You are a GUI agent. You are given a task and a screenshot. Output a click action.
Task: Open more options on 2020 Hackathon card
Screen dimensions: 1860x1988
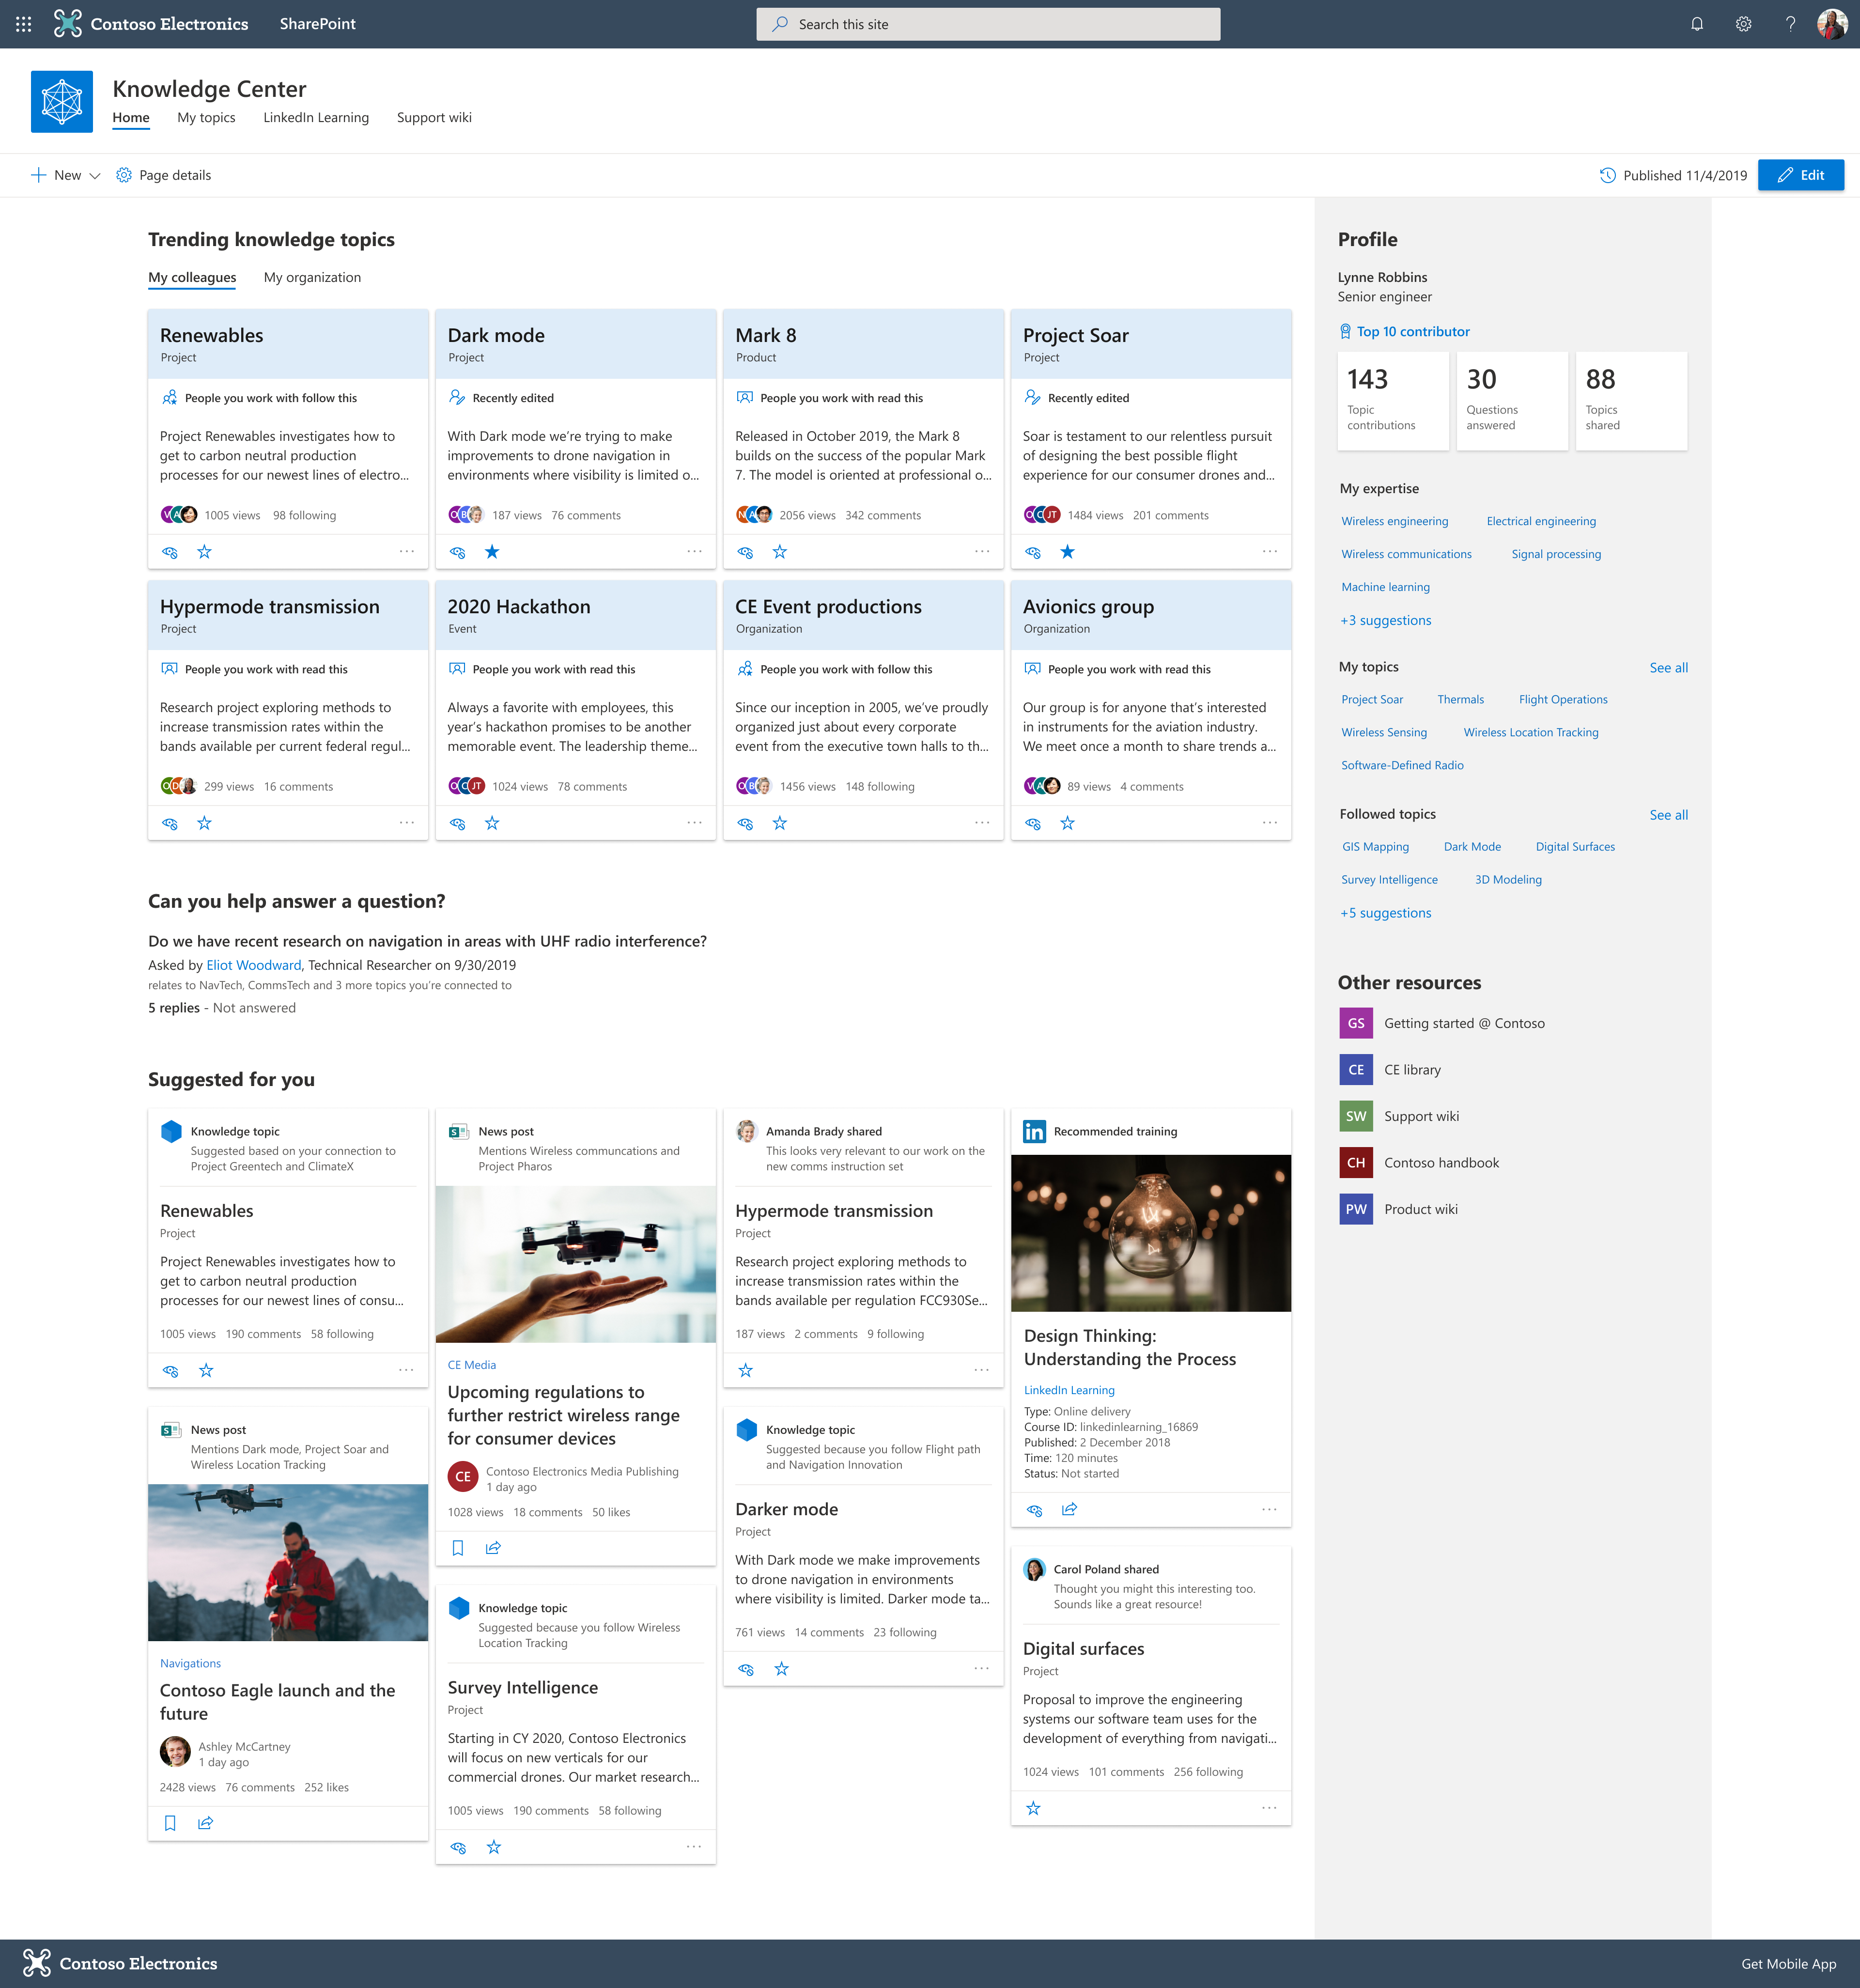pyautogui.click(x=695, y=822)
